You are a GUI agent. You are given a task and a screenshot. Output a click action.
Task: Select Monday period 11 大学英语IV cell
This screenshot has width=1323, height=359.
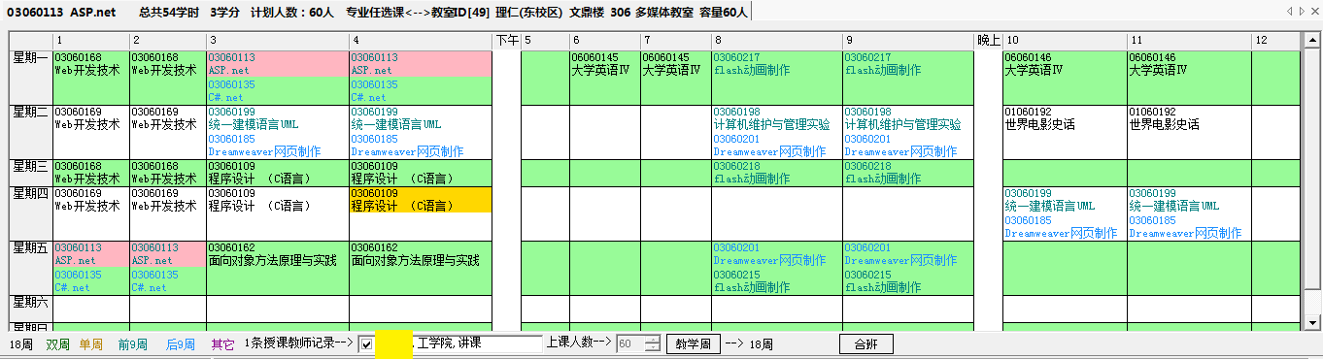(1189, 77)
